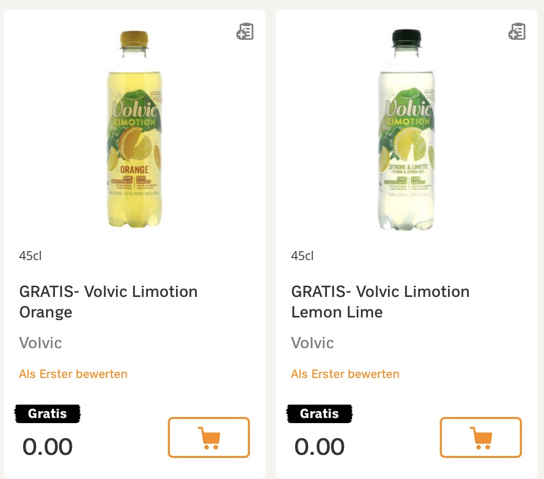Click the cart icon for Limotion Orange

pos(209,437)
